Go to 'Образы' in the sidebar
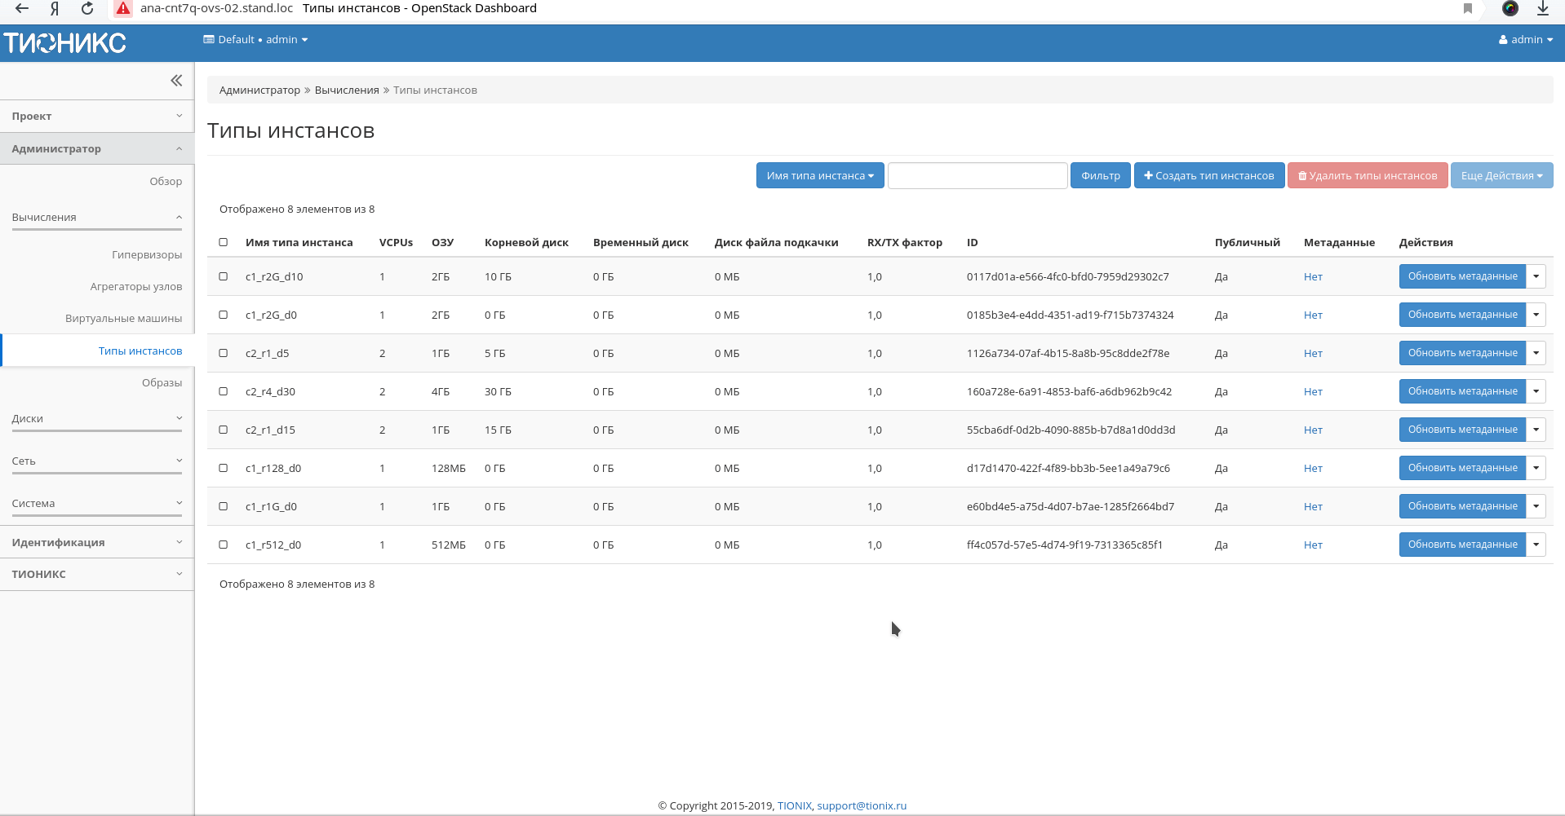1565x816 pixels. [162, 382]
